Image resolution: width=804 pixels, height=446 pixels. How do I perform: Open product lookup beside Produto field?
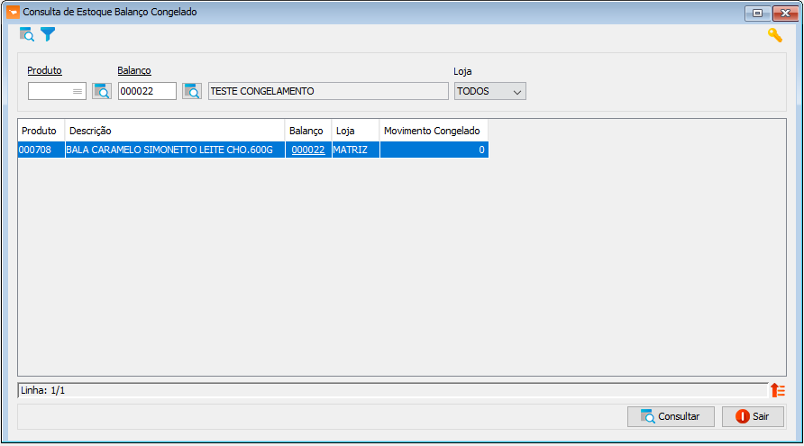click(x=102, y=91)
